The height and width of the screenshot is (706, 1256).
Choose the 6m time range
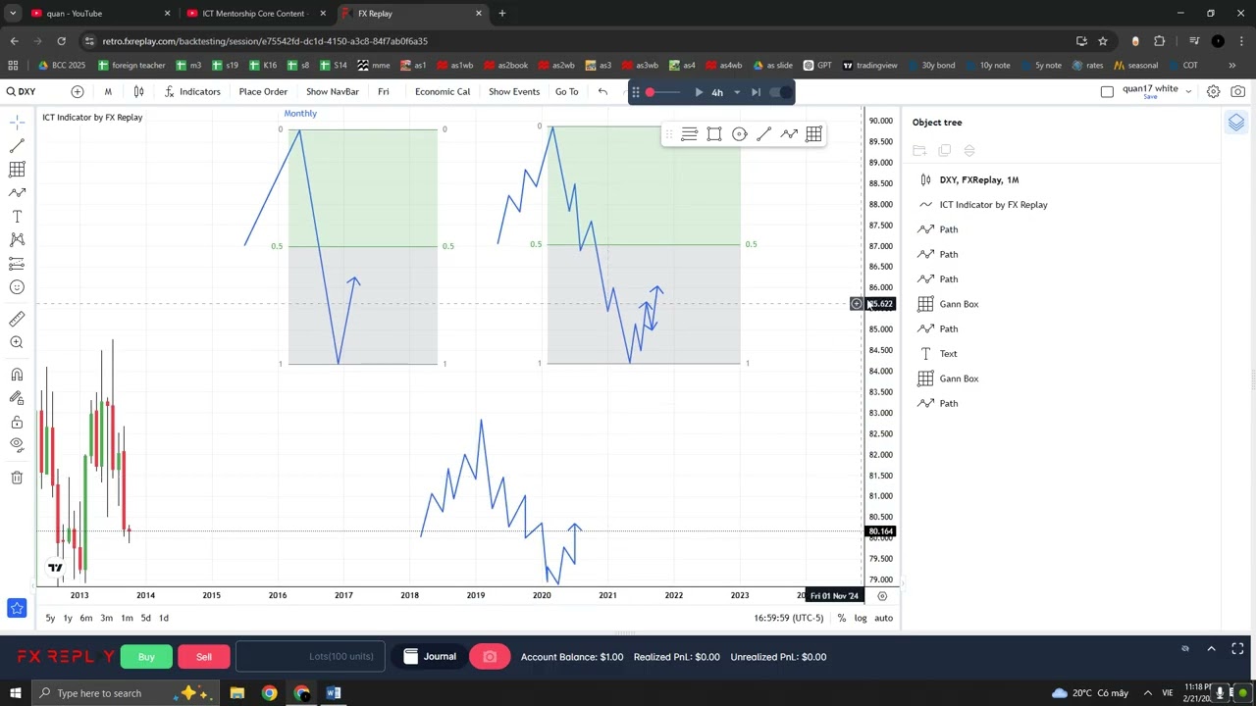86,618
